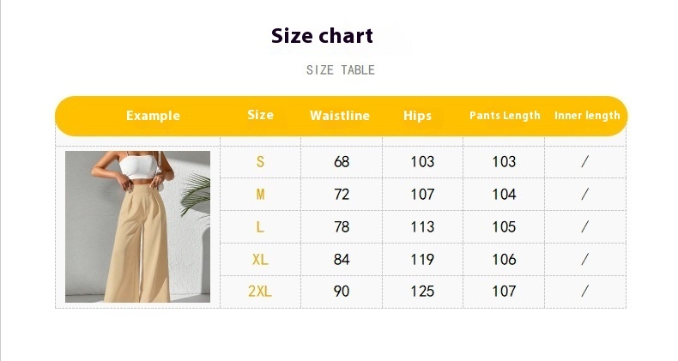Click the example pants model photo

(x=137, y=226)
